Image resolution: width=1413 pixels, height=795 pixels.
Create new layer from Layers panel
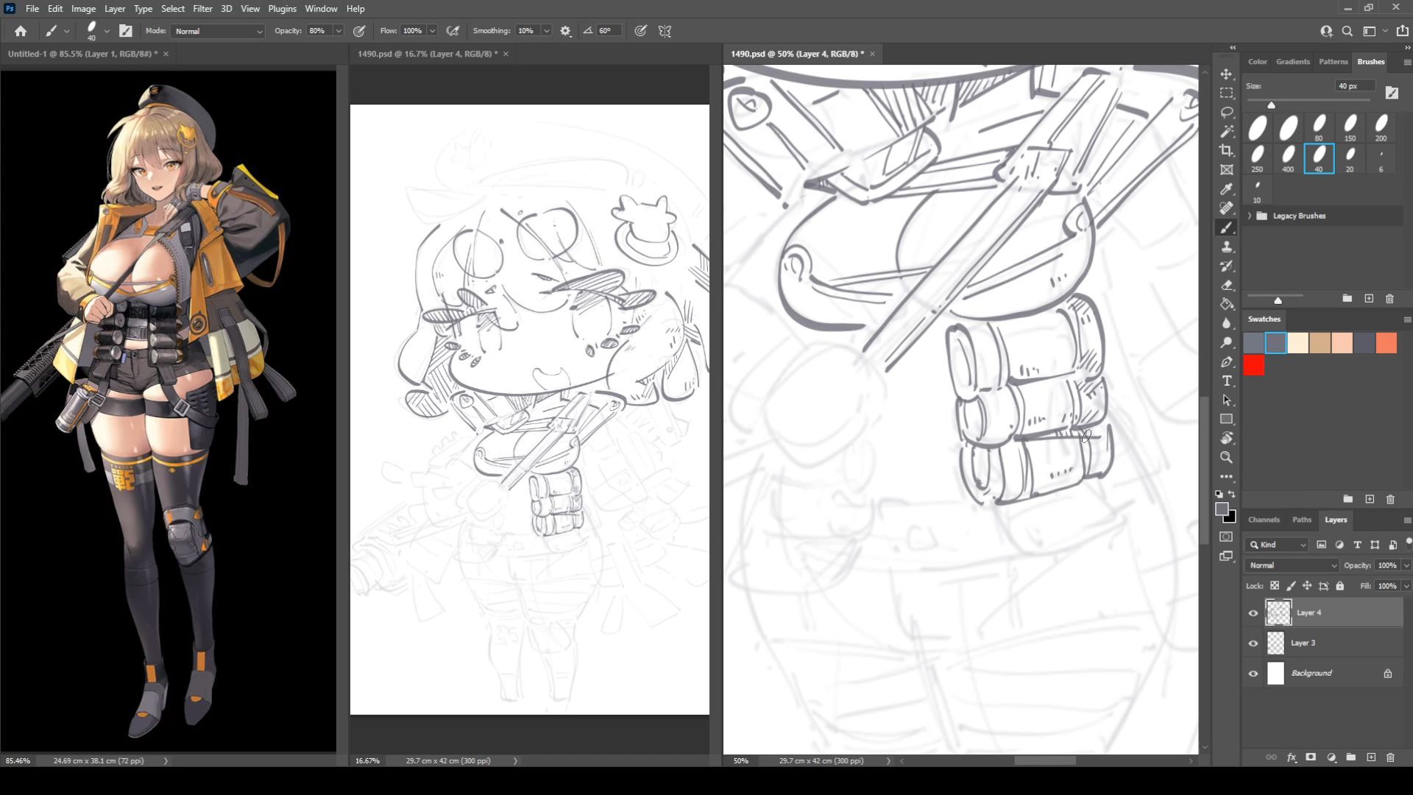[1371, 757]
